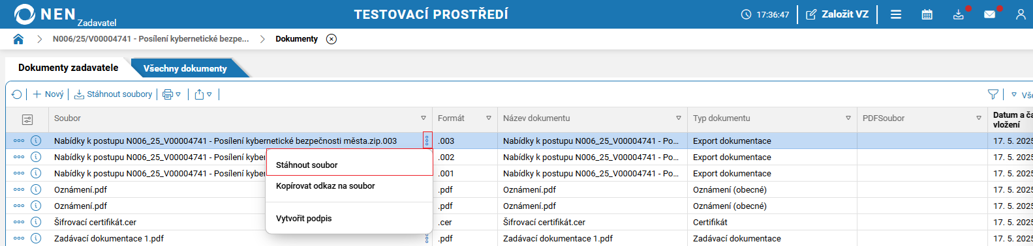Open the Název dokumentu column filter arrow

[x=679, y=118]
